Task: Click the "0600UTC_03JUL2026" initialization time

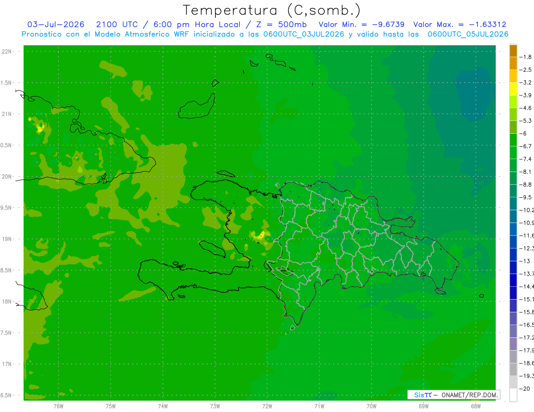Action: pos(304,34)
